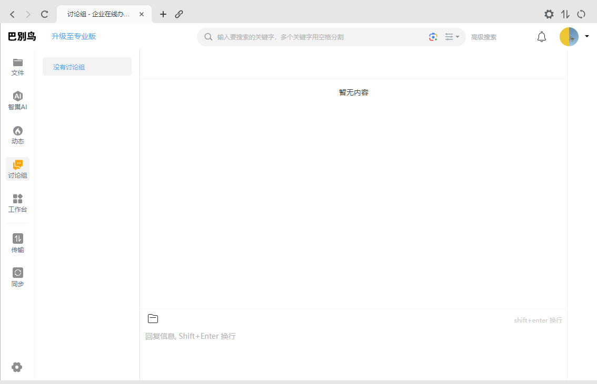
Task: Open 高级搜索 advanced search
Action: coord(483,37)
